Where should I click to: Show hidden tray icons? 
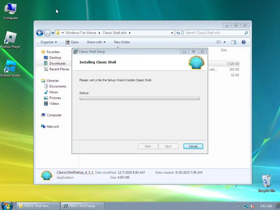239,206
